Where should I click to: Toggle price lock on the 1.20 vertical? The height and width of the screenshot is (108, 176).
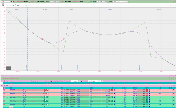[114, 105]
